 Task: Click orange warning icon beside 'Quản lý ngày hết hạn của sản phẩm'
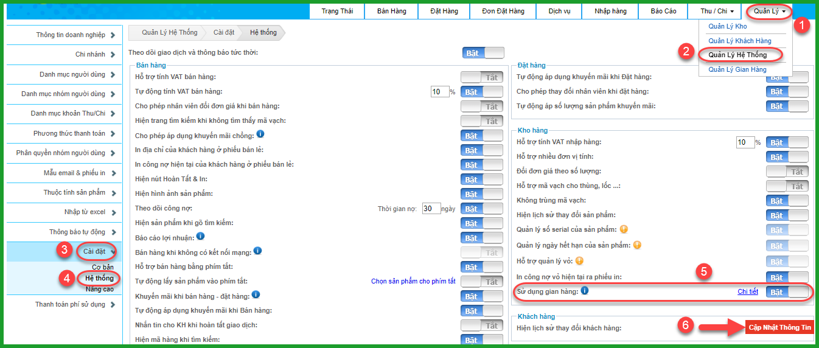point(638,245)
